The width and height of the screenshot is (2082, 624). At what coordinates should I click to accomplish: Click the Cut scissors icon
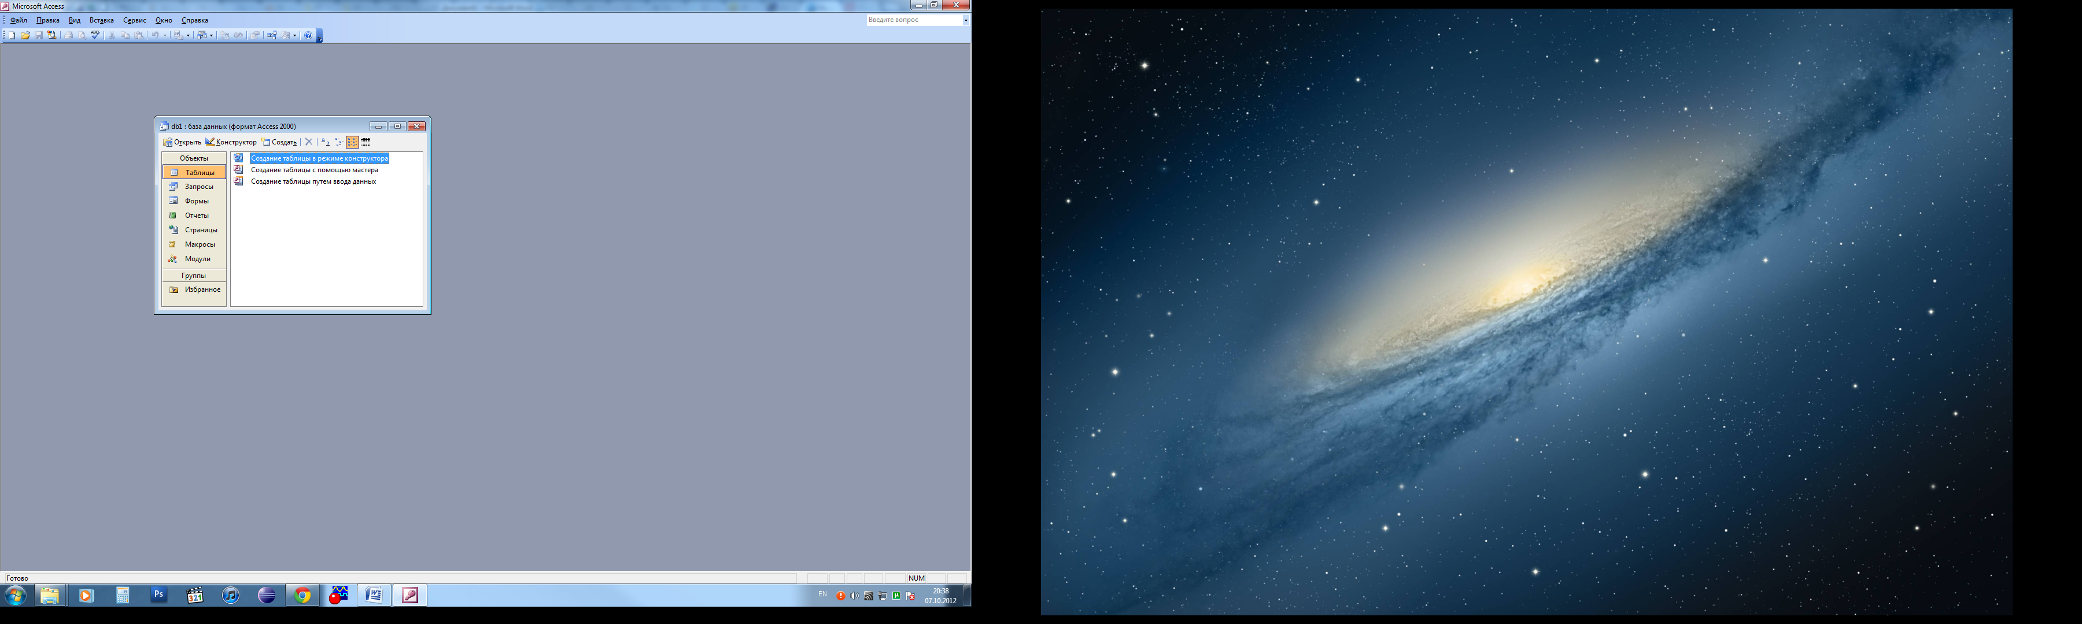(112, 35)
